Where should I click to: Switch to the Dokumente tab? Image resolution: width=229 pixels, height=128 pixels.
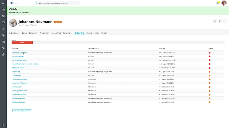click(x=33, y=33)
